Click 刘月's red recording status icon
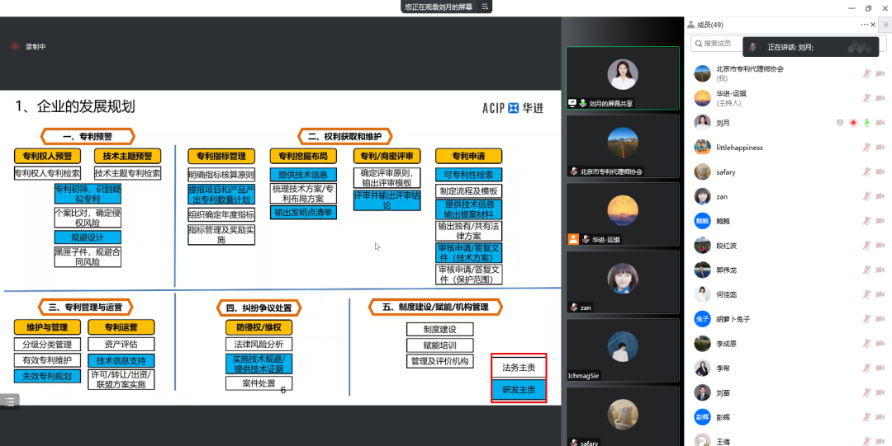This screenshot has width=892, height=446. click(853, 123)
